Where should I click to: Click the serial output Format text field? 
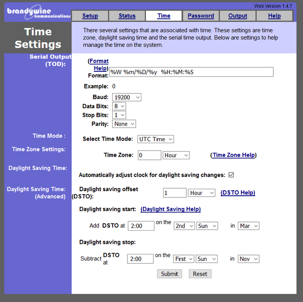point(191,72)
